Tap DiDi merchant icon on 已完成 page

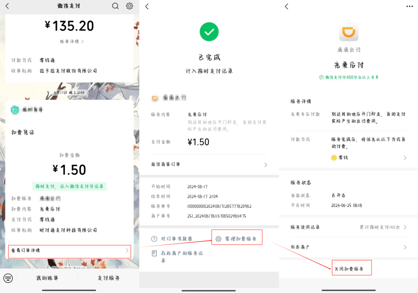155,98
